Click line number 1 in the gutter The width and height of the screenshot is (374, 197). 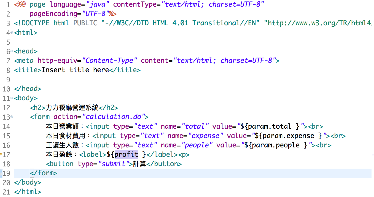pos(8,5)
